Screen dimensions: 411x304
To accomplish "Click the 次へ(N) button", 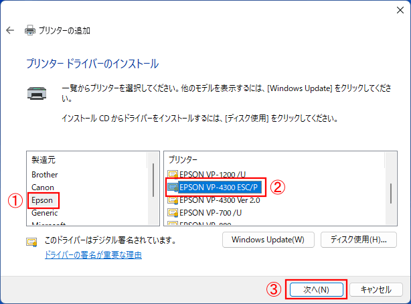I will pyautogui.click(x=317, y=289).
